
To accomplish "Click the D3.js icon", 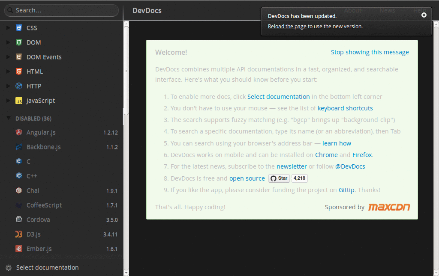I will click(19, 234).
